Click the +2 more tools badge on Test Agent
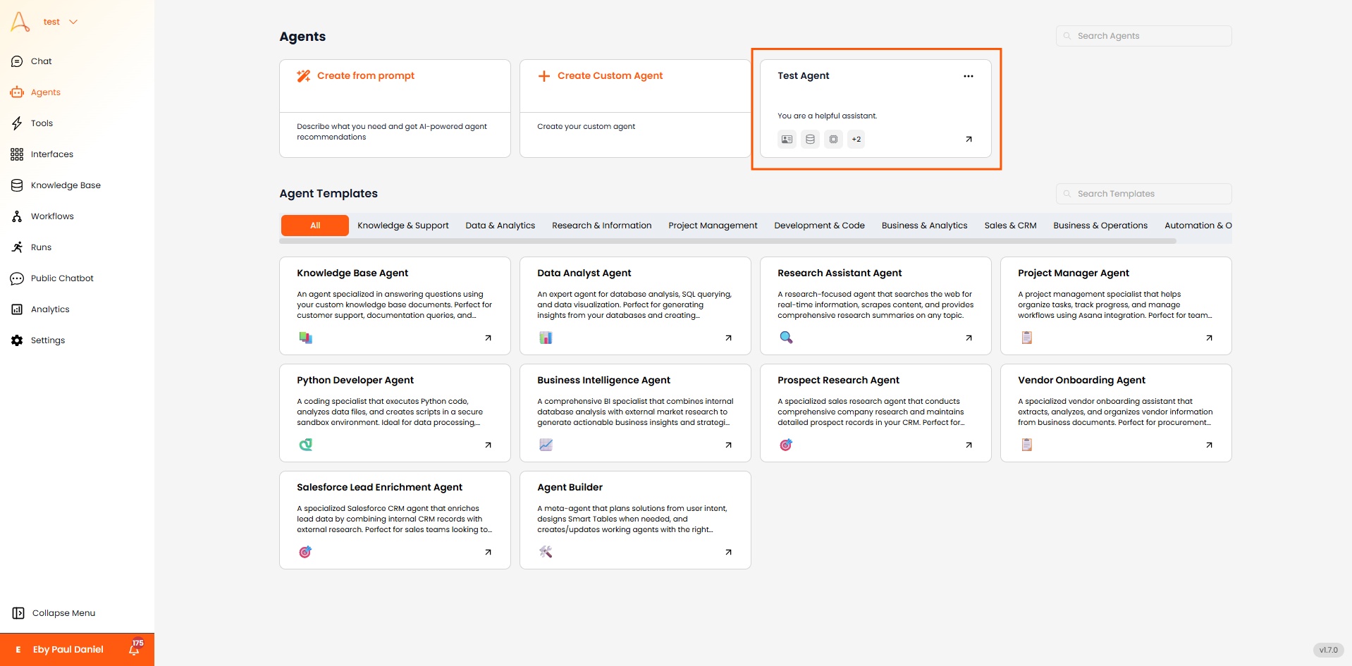 pyautogui.click(x=856, y=140)
